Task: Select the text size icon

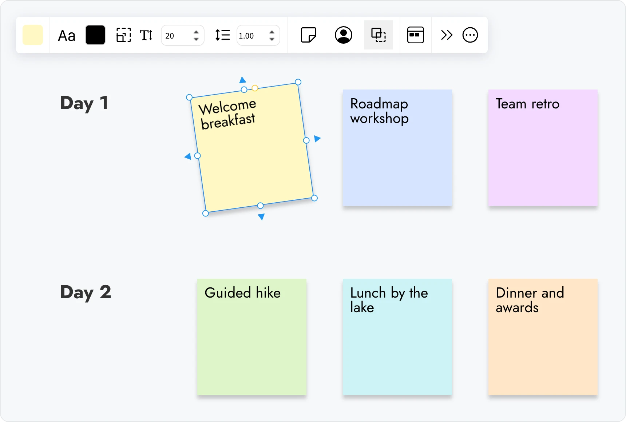Action: [x=146, y=35]
